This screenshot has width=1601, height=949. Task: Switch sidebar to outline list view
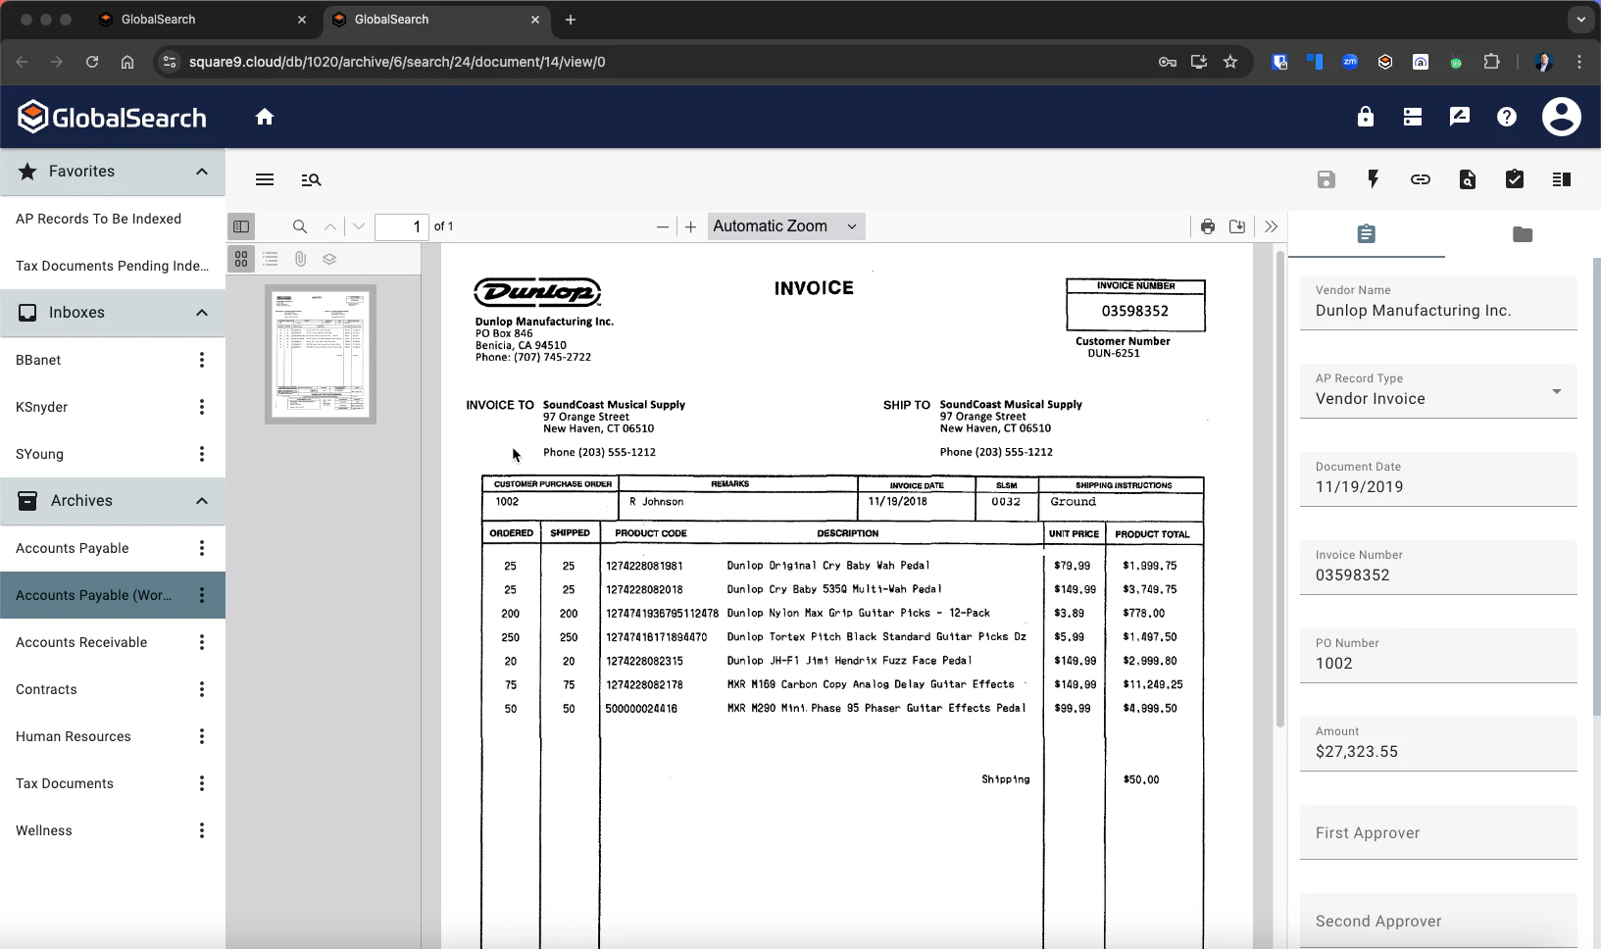(x=271, y=259)
